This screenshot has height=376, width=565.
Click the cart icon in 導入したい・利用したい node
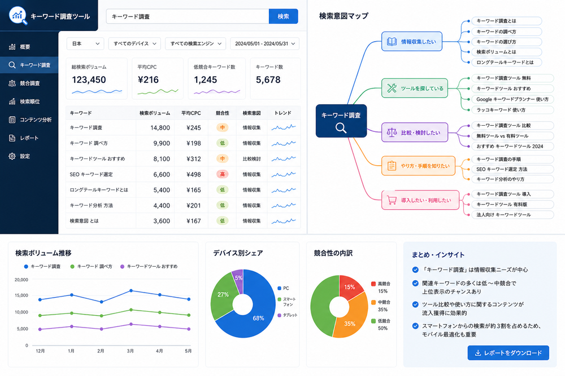click(392, 200)
